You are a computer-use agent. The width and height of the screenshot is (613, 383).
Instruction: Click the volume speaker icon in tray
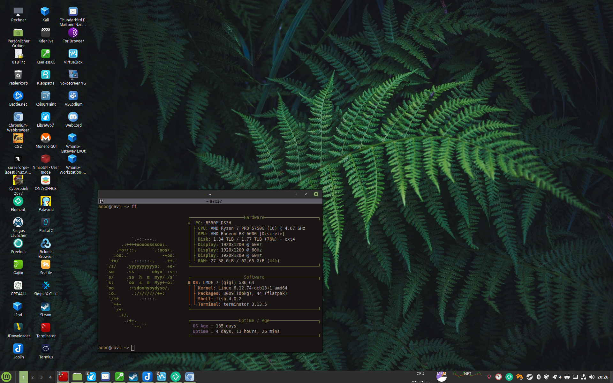(x=592, y=377)
